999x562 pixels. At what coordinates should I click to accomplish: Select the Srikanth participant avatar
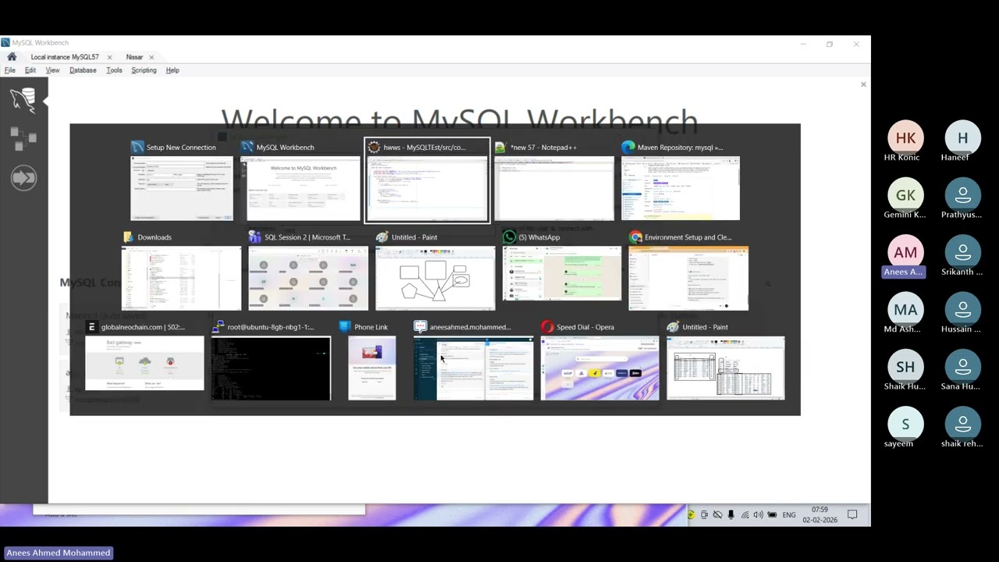pyautogui.click(x=962, y=252)
